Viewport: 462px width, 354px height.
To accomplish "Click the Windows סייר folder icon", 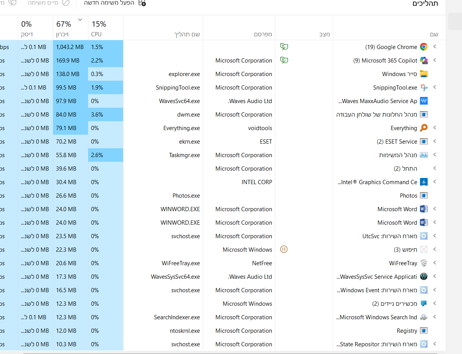I will (424, 74).
